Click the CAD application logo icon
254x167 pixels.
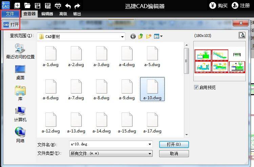(6, 5)
